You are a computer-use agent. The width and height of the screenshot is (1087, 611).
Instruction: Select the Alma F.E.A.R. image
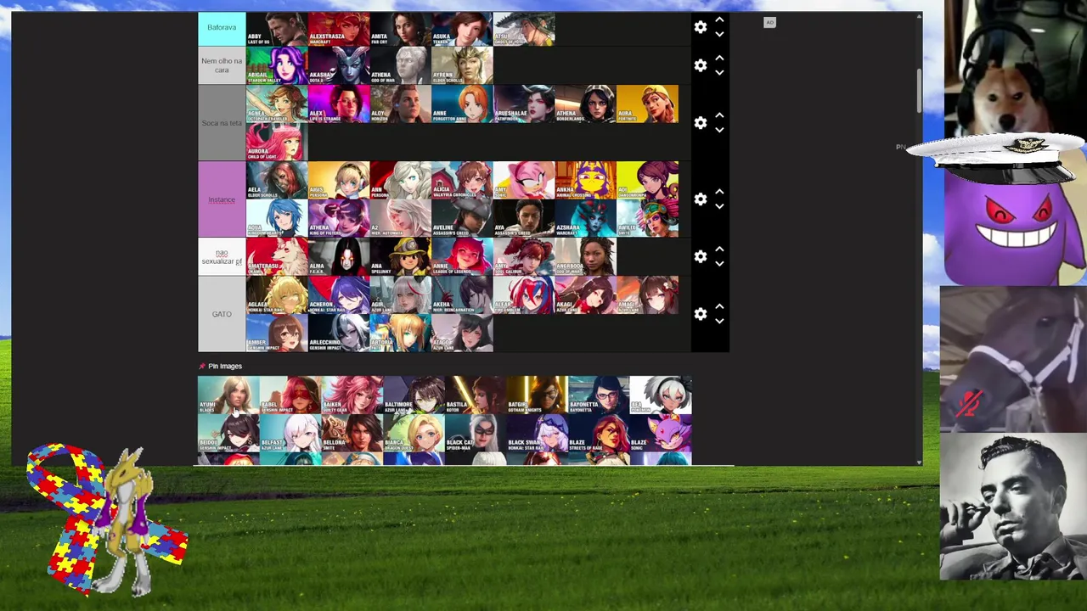[x=339, y=256]
